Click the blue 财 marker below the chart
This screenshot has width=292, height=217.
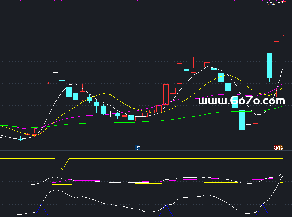(138, 148)
